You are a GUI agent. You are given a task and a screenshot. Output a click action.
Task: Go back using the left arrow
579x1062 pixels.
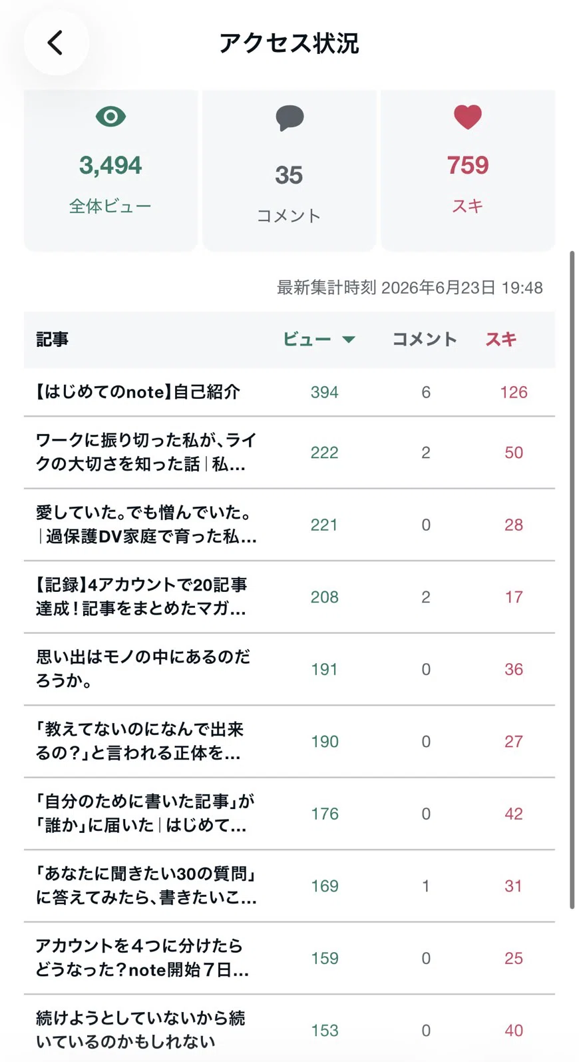click(x=56, y=43)
